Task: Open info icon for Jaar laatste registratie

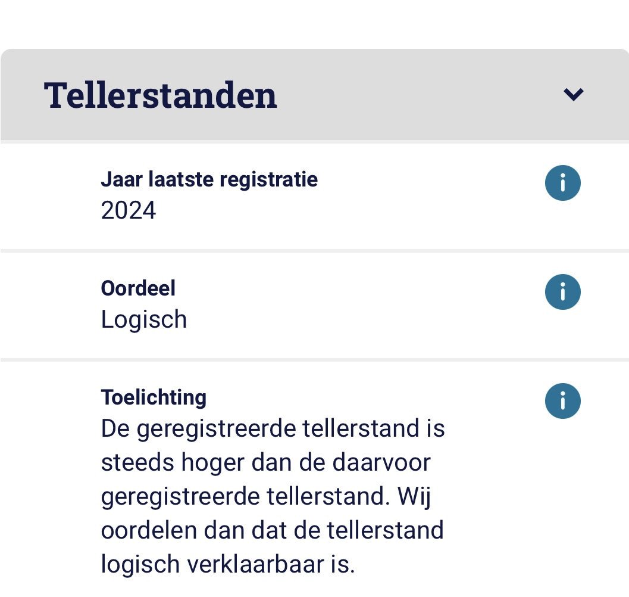Action: pyautogui.click(x=562, y=183)
